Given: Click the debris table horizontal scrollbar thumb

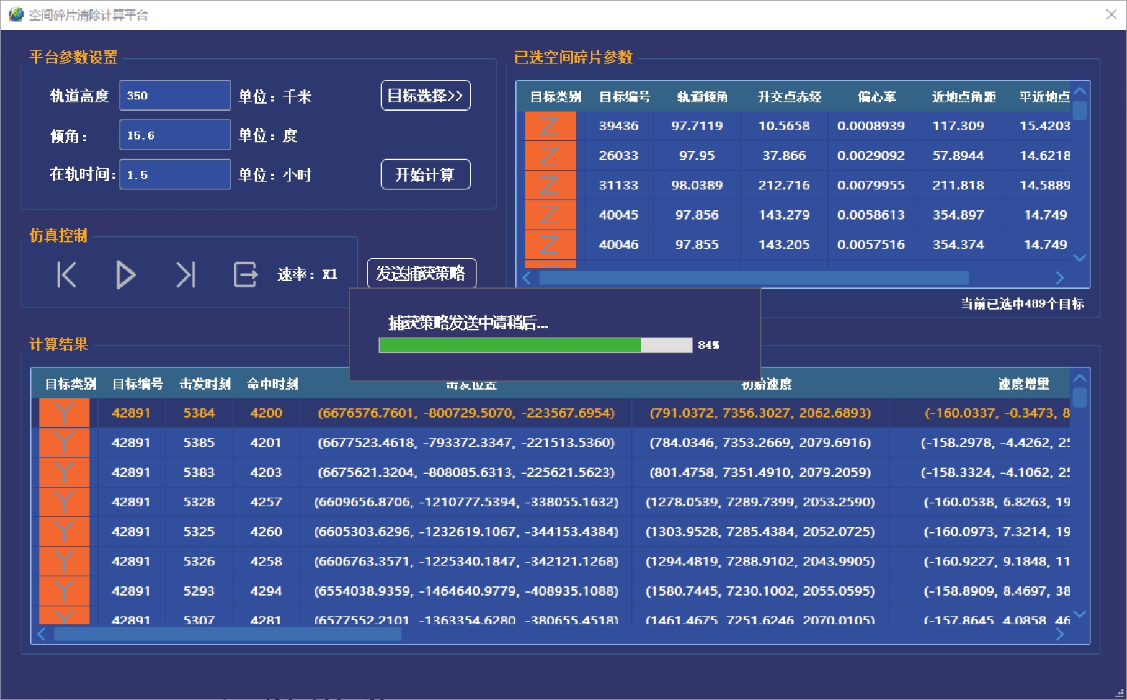Looking at the screenshot, I should pos(753,277).
